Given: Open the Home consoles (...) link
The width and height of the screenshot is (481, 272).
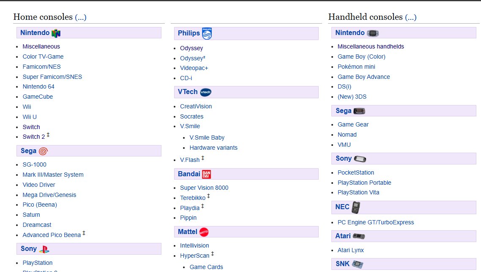Looking at the screenshot, I should (81, 17).
